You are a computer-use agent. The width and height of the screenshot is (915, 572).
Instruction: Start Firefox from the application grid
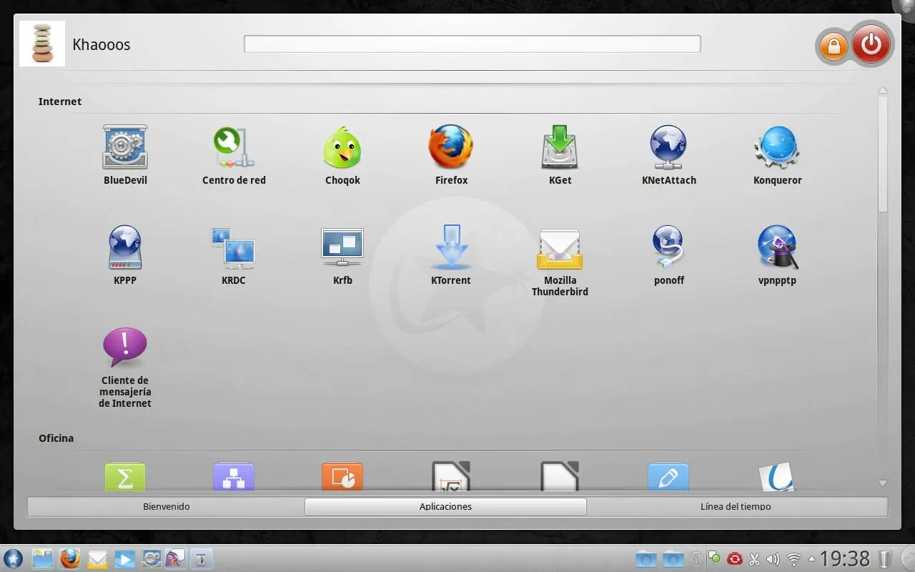click(x=451, y=155)
